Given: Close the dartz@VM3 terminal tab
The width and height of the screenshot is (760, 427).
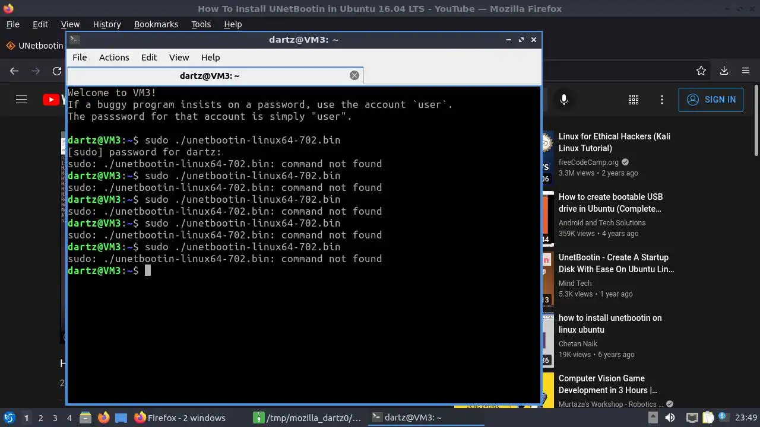Looking at the screenshot, I should (x=354, y=75).
